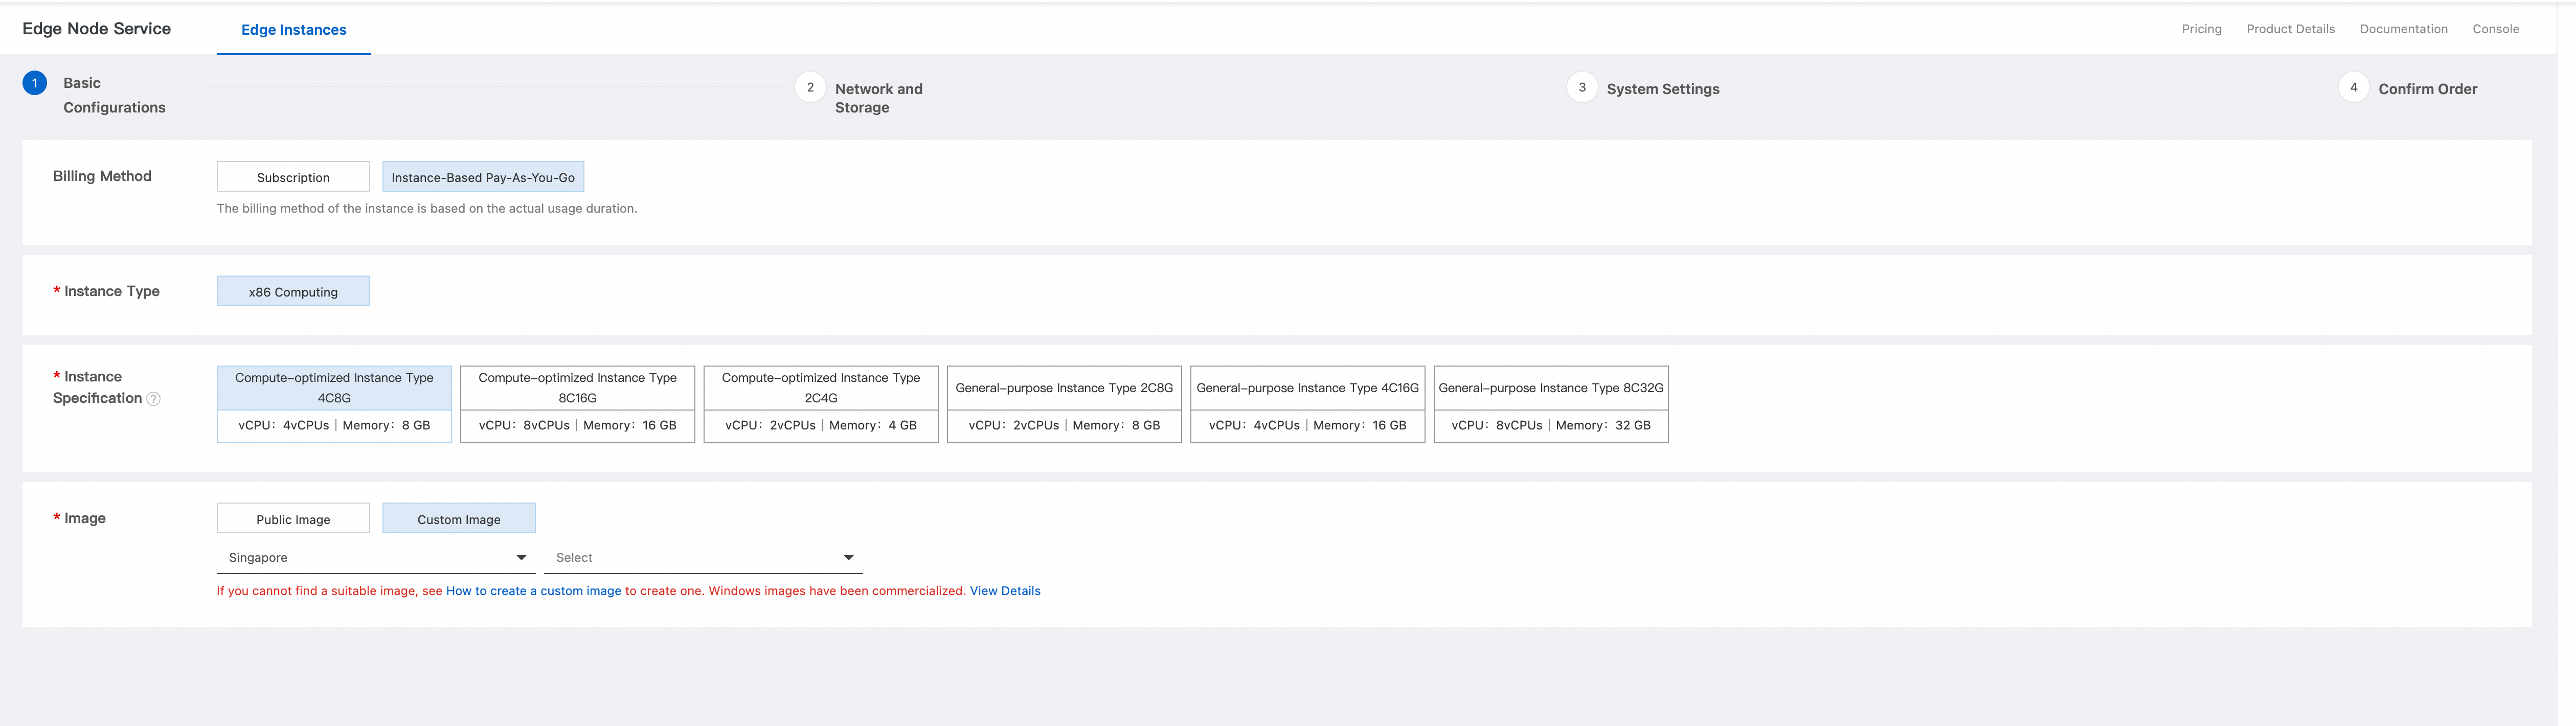Choose Public Image option
2576x726 pixels.
point(293,519)
